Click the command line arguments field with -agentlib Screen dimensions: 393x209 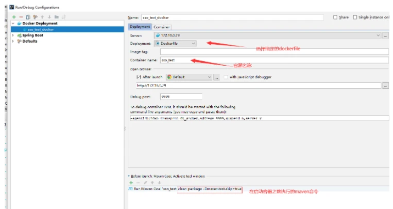pos(260,118)
